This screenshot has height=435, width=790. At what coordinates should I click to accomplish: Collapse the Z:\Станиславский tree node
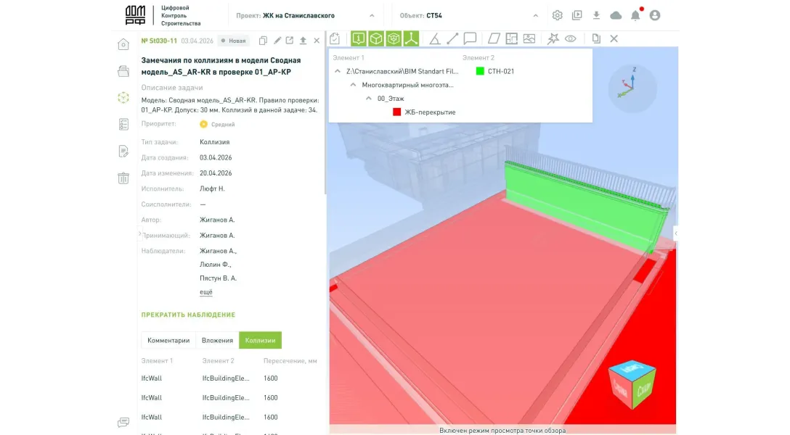(338, 71)
